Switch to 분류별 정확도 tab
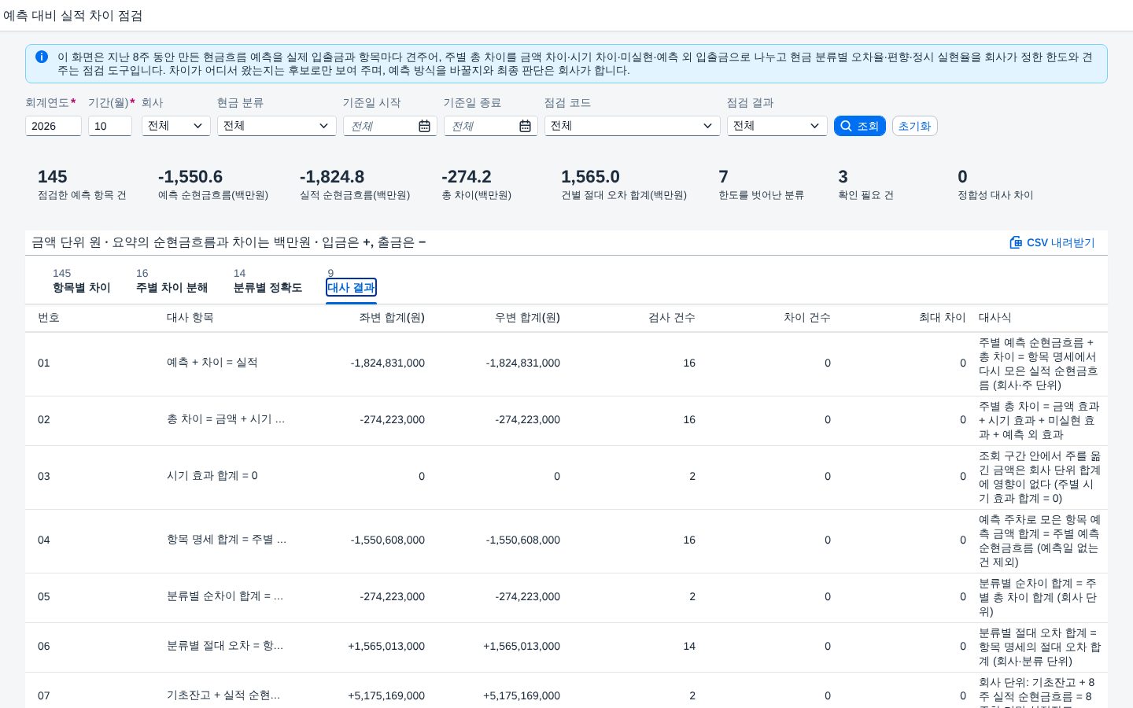This screenshot has height=708, width=1133. (268, 281)
